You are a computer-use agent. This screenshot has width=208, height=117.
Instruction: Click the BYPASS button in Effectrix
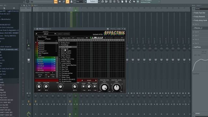(67, 34)
